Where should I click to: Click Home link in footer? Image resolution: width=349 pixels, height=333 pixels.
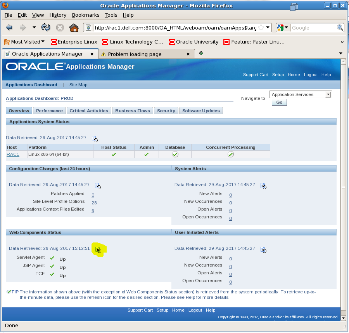178,310
